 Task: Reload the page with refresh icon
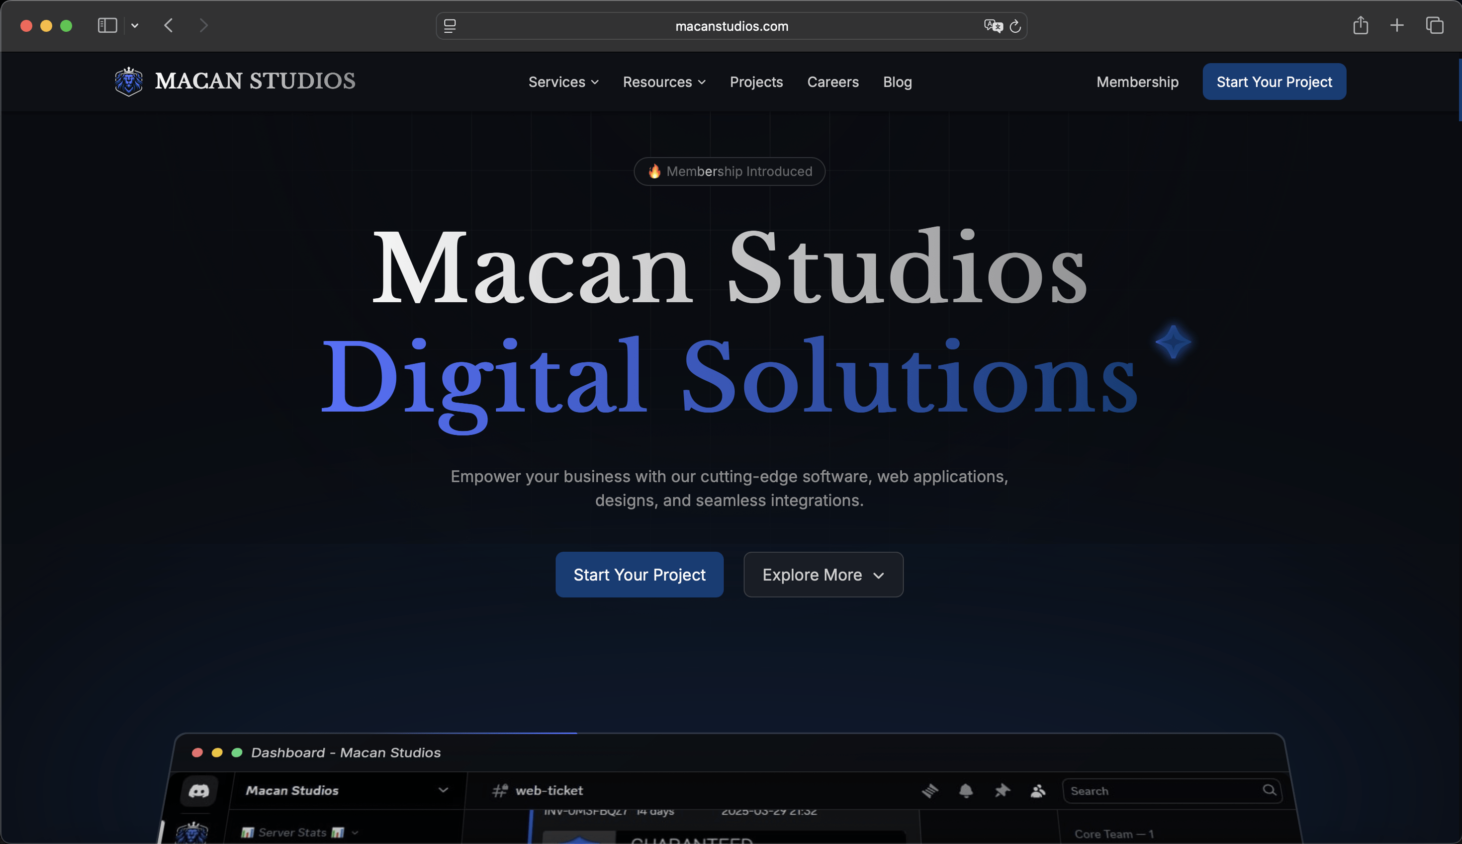pyautogui.click(x=1015, y=26)
